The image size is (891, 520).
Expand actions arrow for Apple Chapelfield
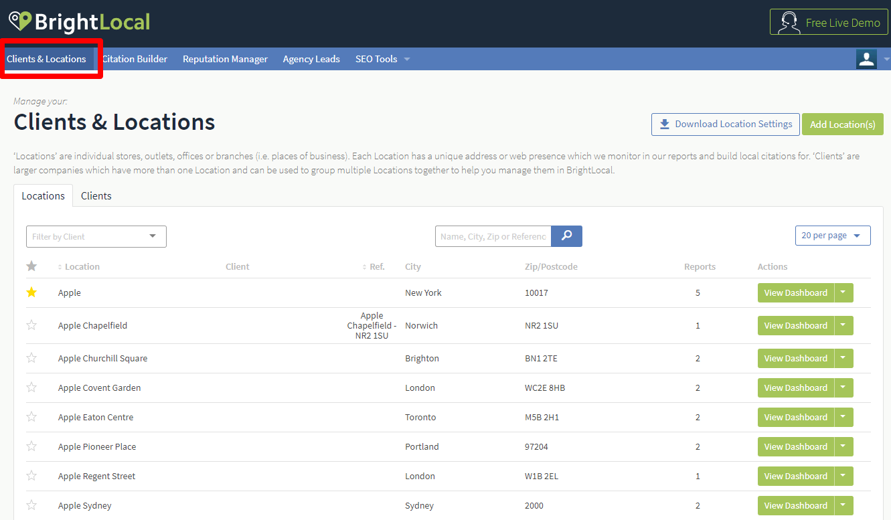click(x=843, y=325)
